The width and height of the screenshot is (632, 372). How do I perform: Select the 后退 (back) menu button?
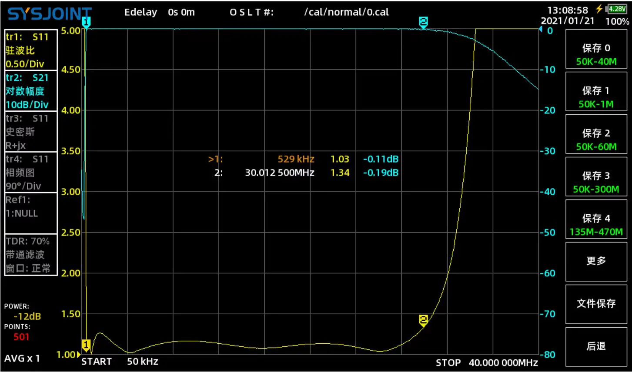[596, 346]
